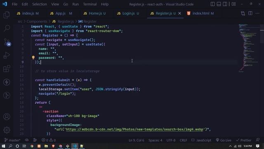
Task: Open editor More Actions ellipsis menu
Action: [257, 13]
